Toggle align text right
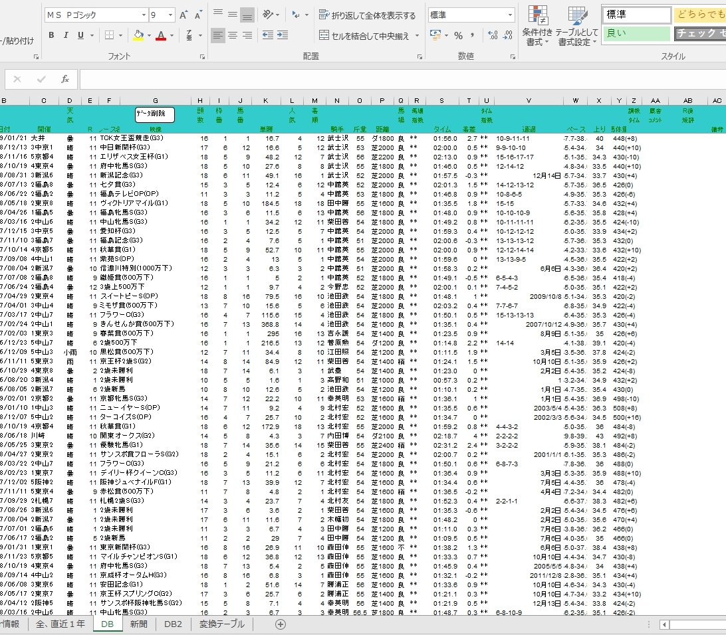 (248, 35)
